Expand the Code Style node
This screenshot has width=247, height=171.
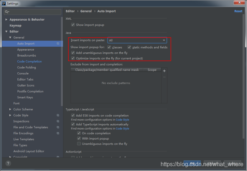(10, 115)
